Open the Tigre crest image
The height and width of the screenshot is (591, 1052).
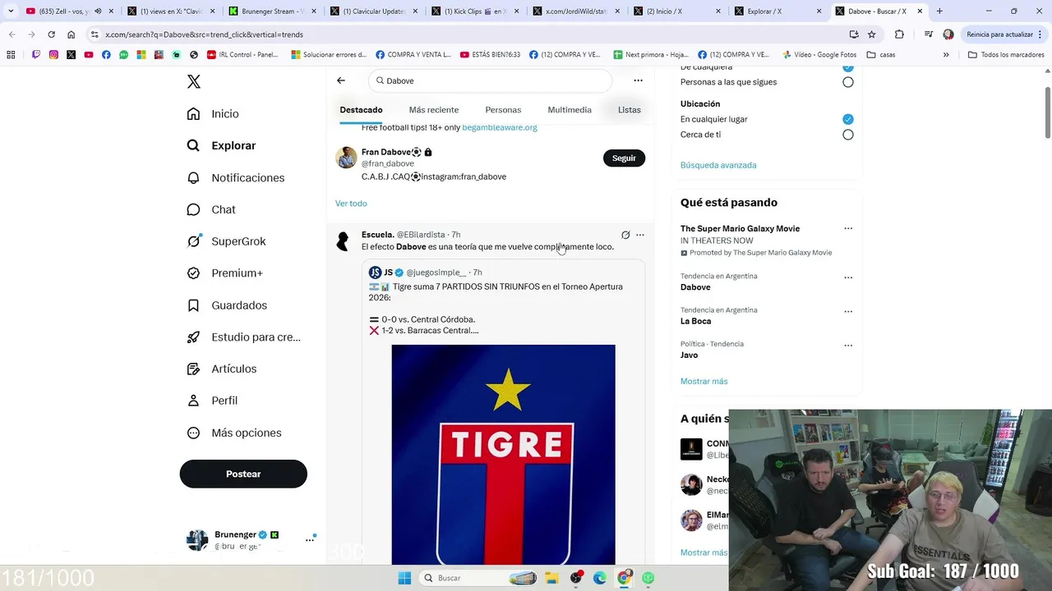point(503,454)
